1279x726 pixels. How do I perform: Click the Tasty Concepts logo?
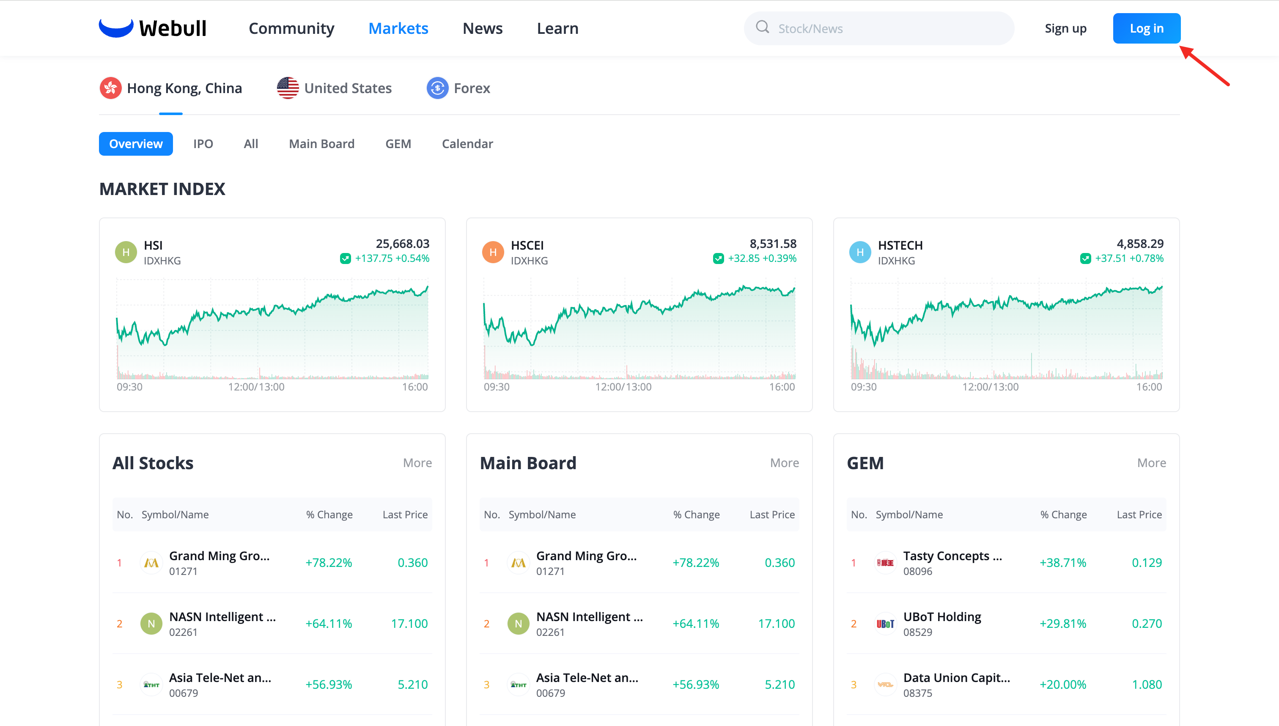click(885, 563)
